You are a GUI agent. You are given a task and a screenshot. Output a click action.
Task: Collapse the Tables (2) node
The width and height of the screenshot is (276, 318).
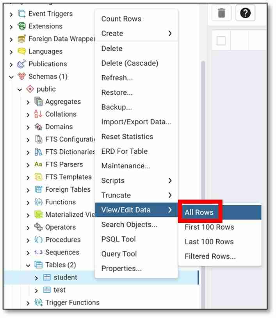28,265
